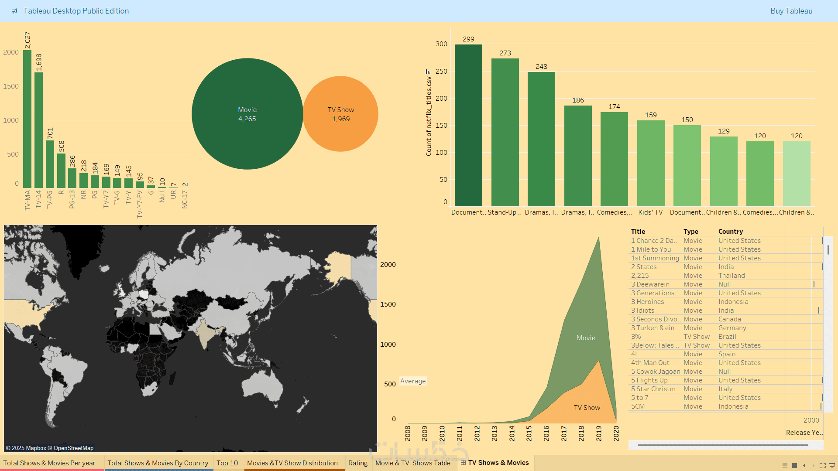Viewport: 838px width, 471px height.
Task: Select the orange TV Show bubble
Action: point(341,114)
